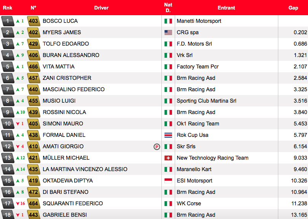Click the 13.165 gap value for Gabriele Bensi
Screen dimensions: 308x219
tap(299, 215)
